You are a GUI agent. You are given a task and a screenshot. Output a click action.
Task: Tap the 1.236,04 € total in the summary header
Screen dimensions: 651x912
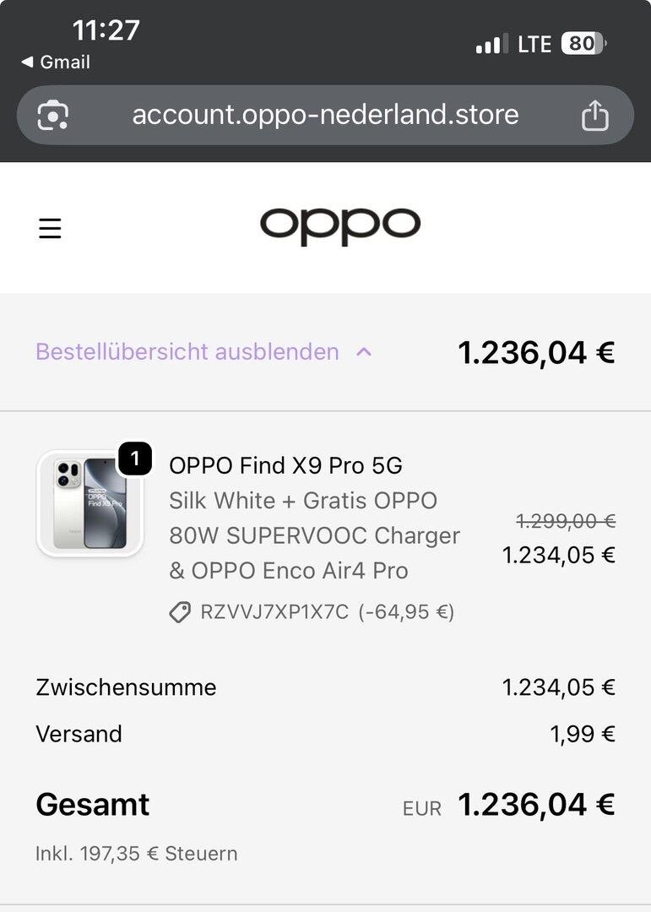536,352
